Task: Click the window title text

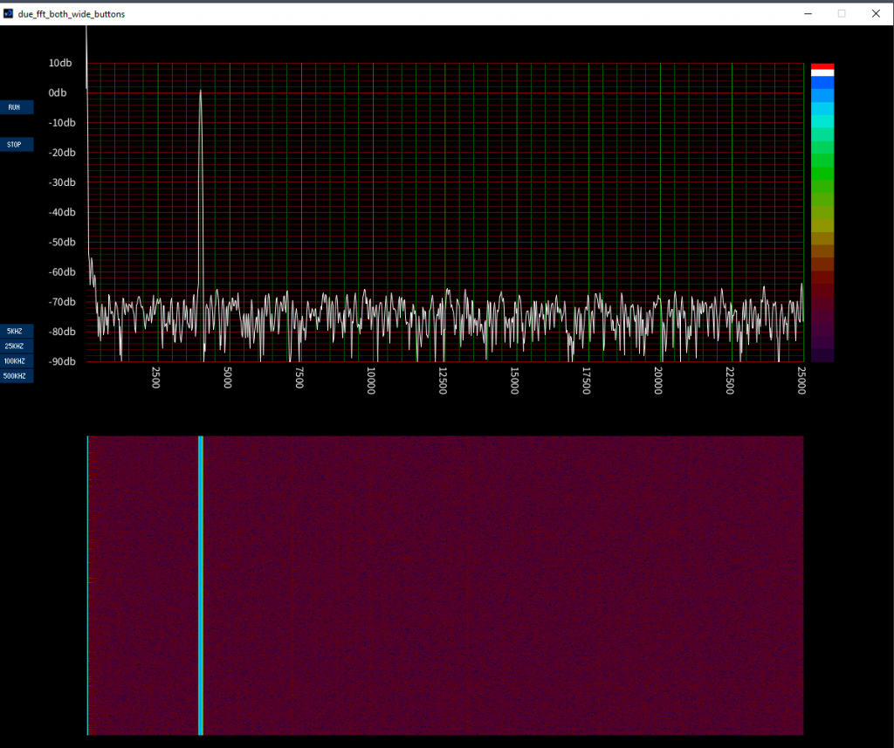Action: coord(71,14)
